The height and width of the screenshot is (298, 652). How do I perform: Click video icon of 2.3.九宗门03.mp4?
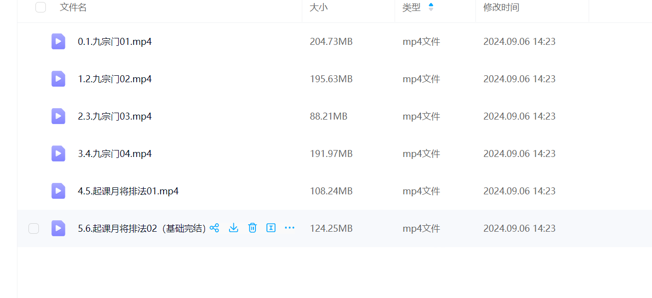[x=58, y=116]
